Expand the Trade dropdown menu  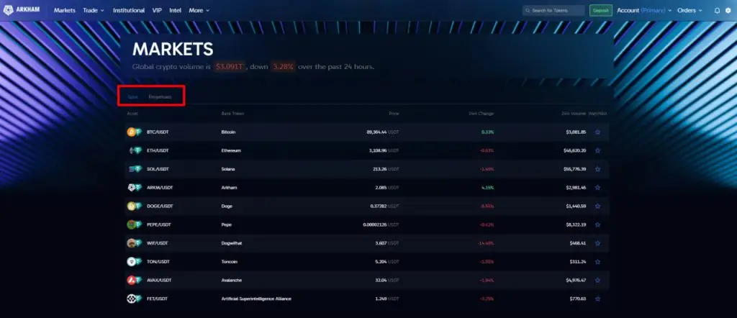(x=94, y=10)
